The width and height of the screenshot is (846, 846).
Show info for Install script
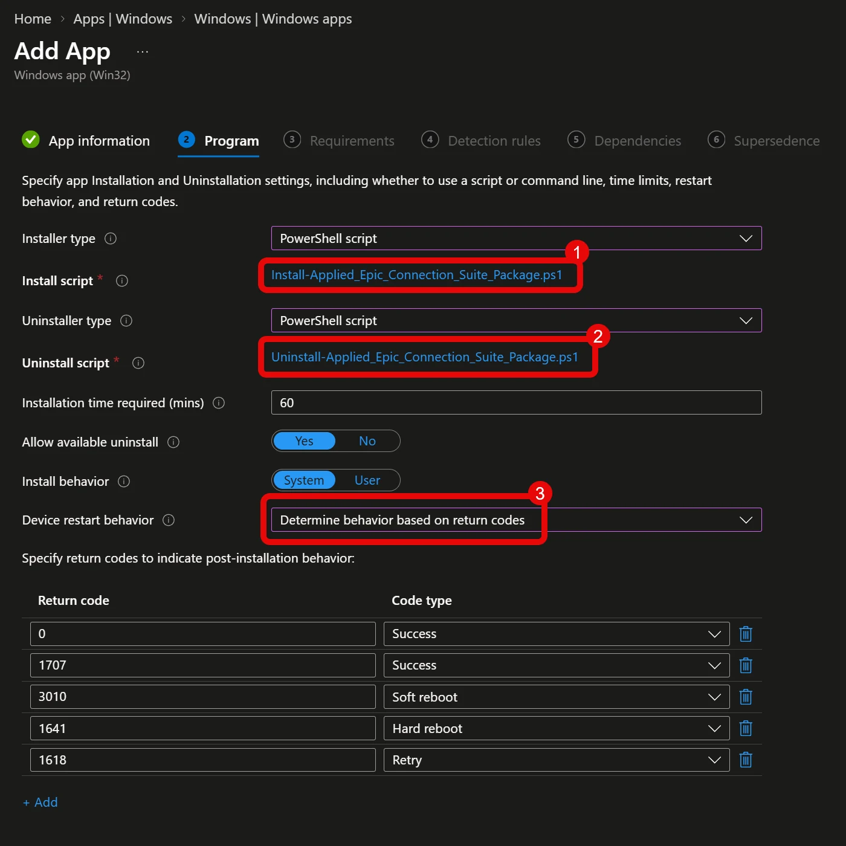click(x=122, y=281)
